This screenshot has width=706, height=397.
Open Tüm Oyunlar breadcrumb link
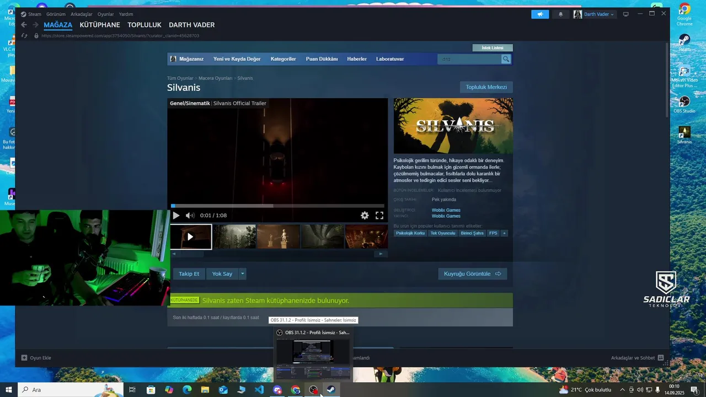coord(180,78)
